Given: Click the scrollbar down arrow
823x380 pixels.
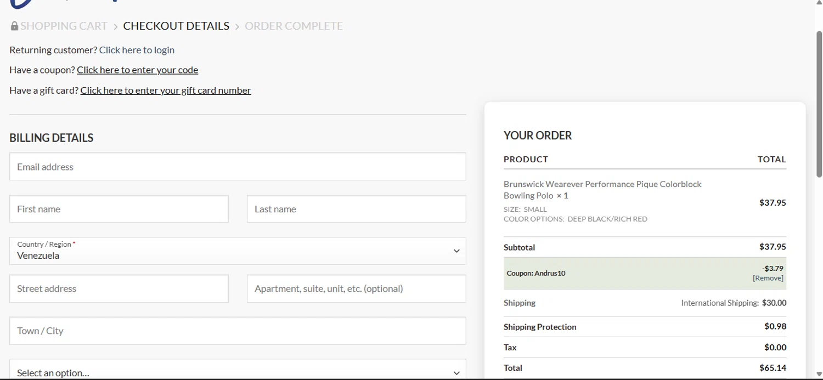Looking at the screenshot, I should (819, 375).
